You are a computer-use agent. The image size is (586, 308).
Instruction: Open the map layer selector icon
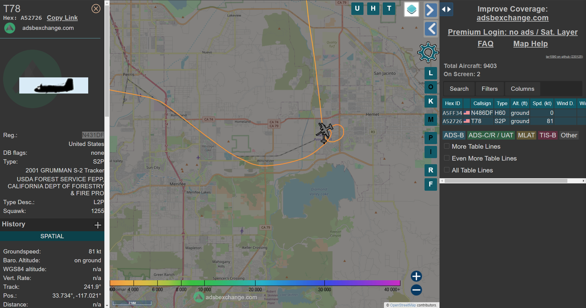pos(411,9)
